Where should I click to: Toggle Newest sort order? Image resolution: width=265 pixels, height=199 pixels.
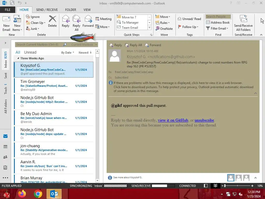click(85, 53)
